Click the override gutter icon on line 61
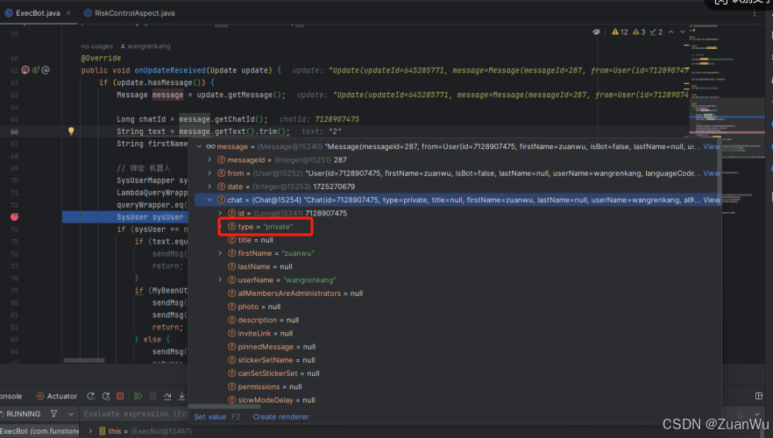The image size is (773, 438). pyautogui.click(x=35, y=70)
